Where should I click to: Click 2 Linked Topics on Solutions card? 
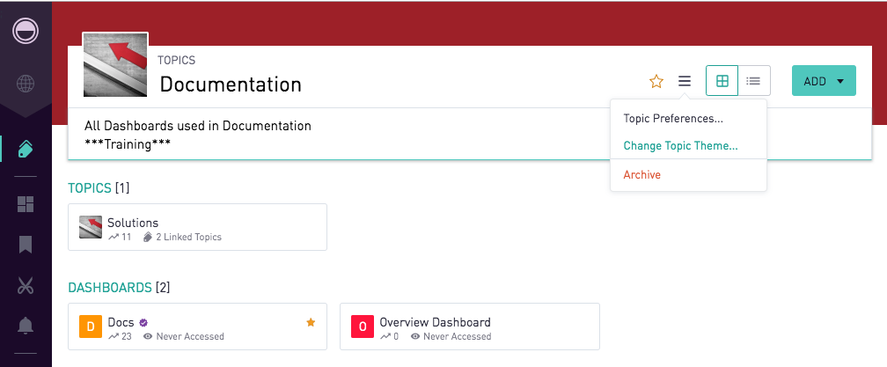pos(182,237)
